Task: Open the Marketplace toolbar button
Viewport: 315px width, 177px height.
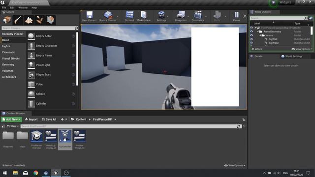Action: pos(143,16)
